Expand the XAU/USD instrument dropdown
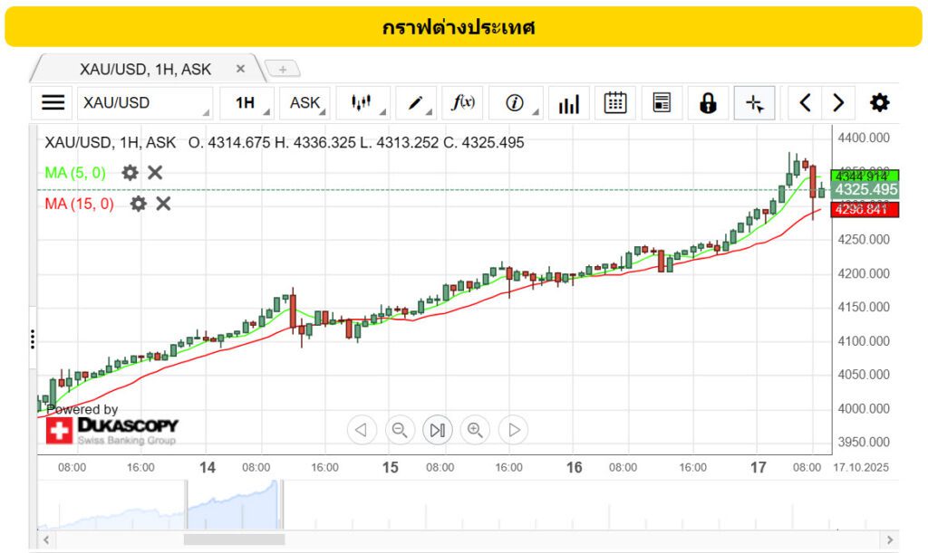Screen dimensions: 928x553 (x=145, y=103)
